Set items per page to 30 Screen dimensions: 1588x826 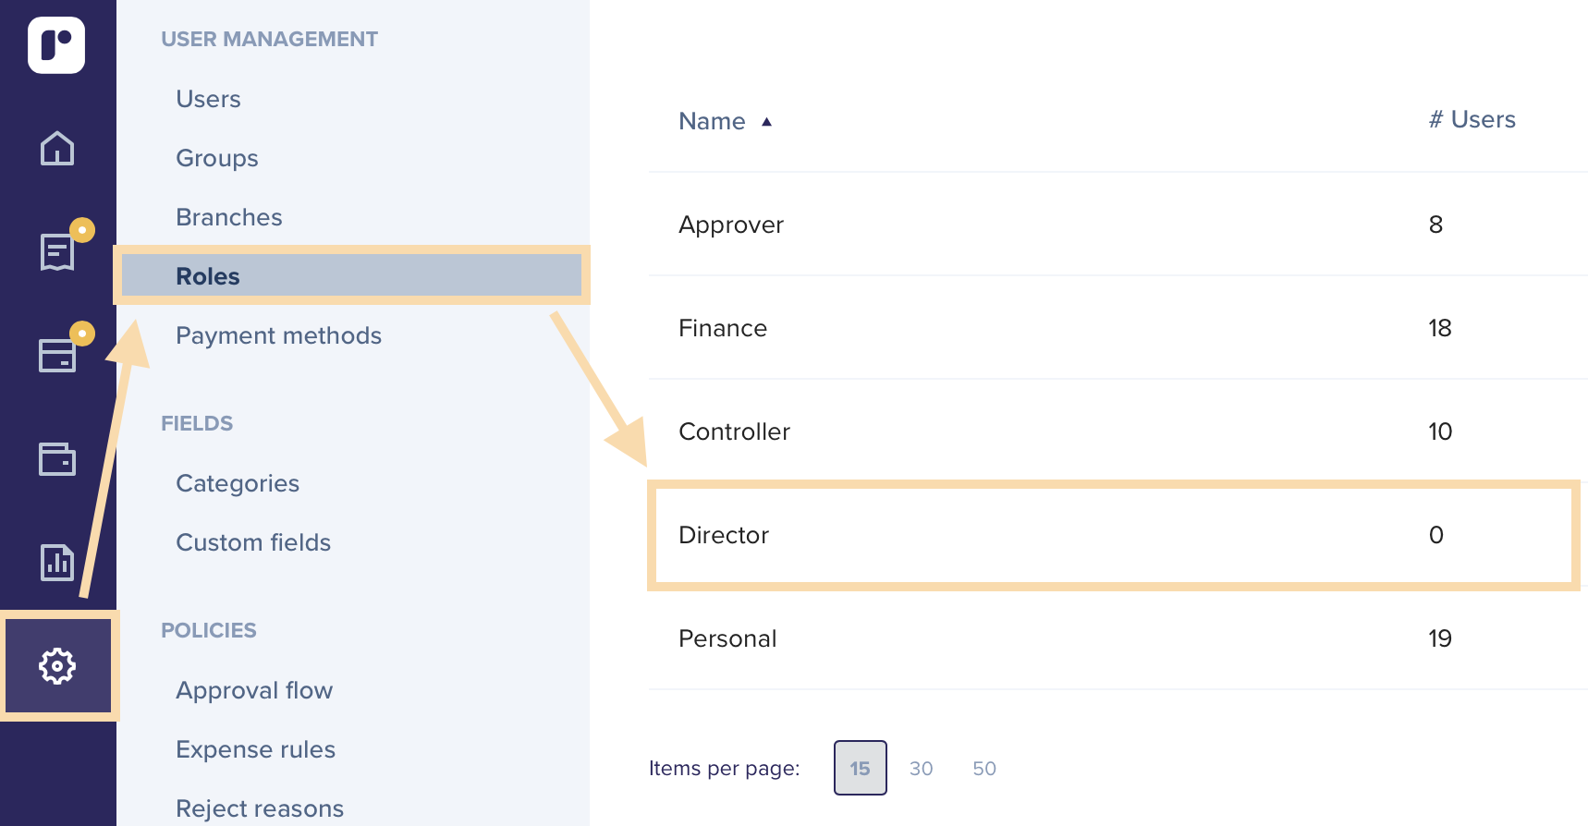(x=922, y=769)
